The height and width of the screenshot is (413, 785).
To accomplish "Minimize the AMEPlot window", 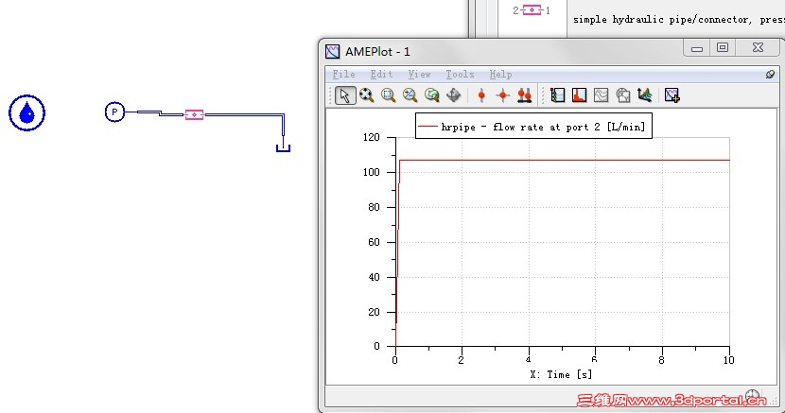I will 697,48.
